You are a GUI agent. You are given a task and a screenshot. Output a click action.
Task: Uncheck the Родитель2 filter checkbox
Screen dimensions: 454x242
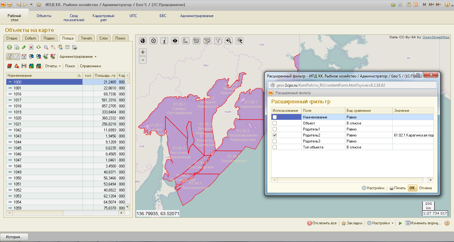[275, 135]
